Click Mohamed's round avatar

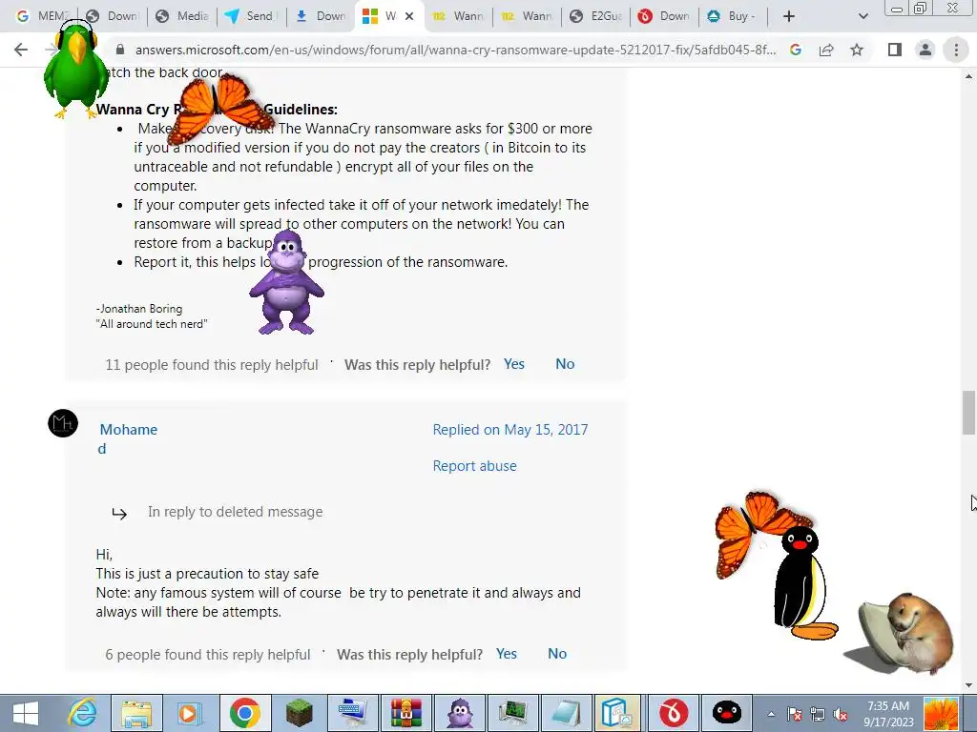pyautogui.click(x=63, y=423)
